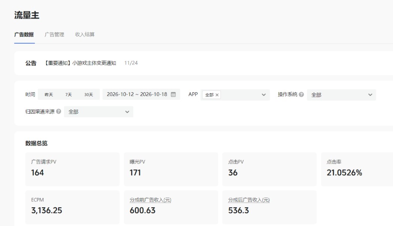Click the 广告请求PV value 164

(37, 173)
